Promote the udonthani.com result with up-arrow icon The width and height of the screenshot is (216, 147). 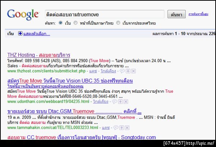click(120, 102)
